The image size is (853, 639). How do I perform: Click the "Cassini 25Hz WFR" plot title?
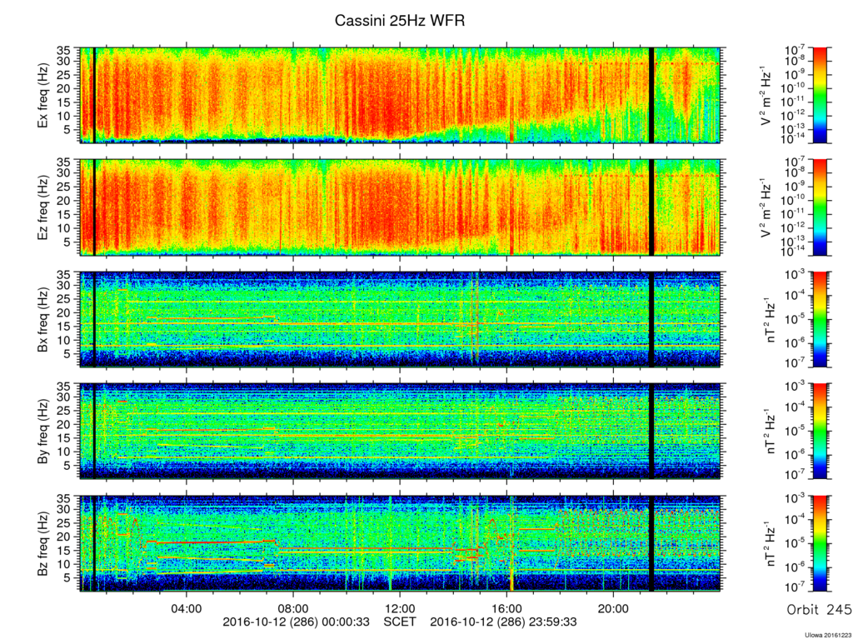tap(399, 21)
